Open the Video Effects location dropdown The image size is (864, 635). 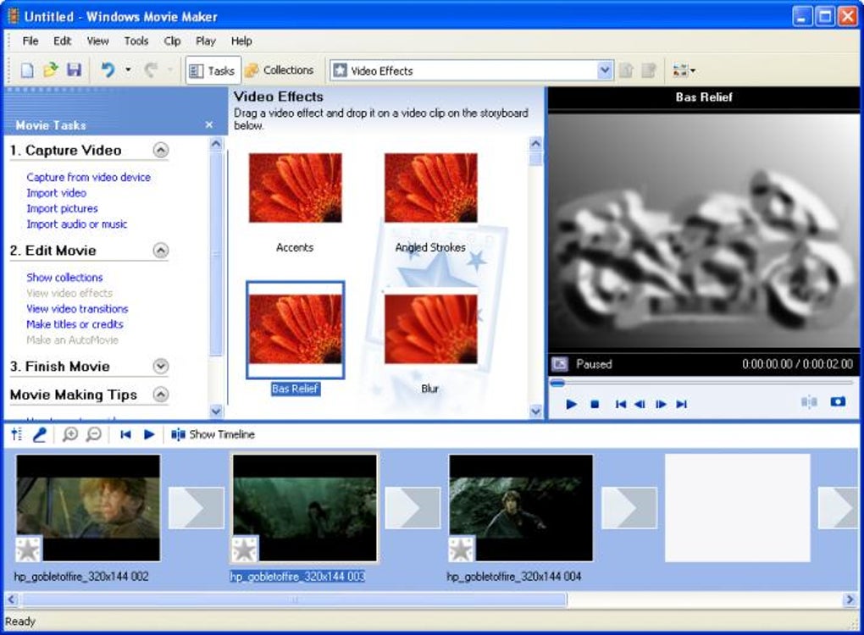pyautogui.click(x=604, y=70)
